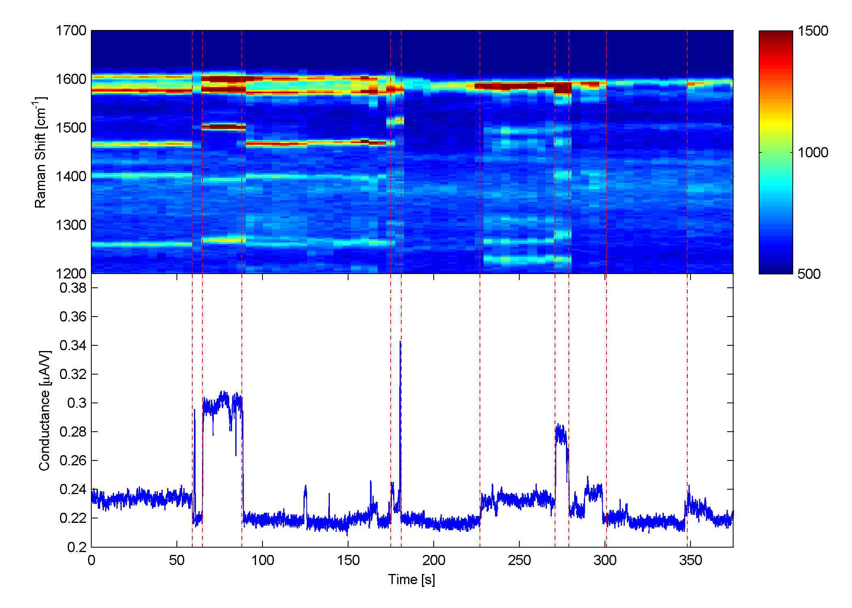Click the dashed red marker near 88 s
The width and height of the screenshot is (852, 608).
point(242,324)
